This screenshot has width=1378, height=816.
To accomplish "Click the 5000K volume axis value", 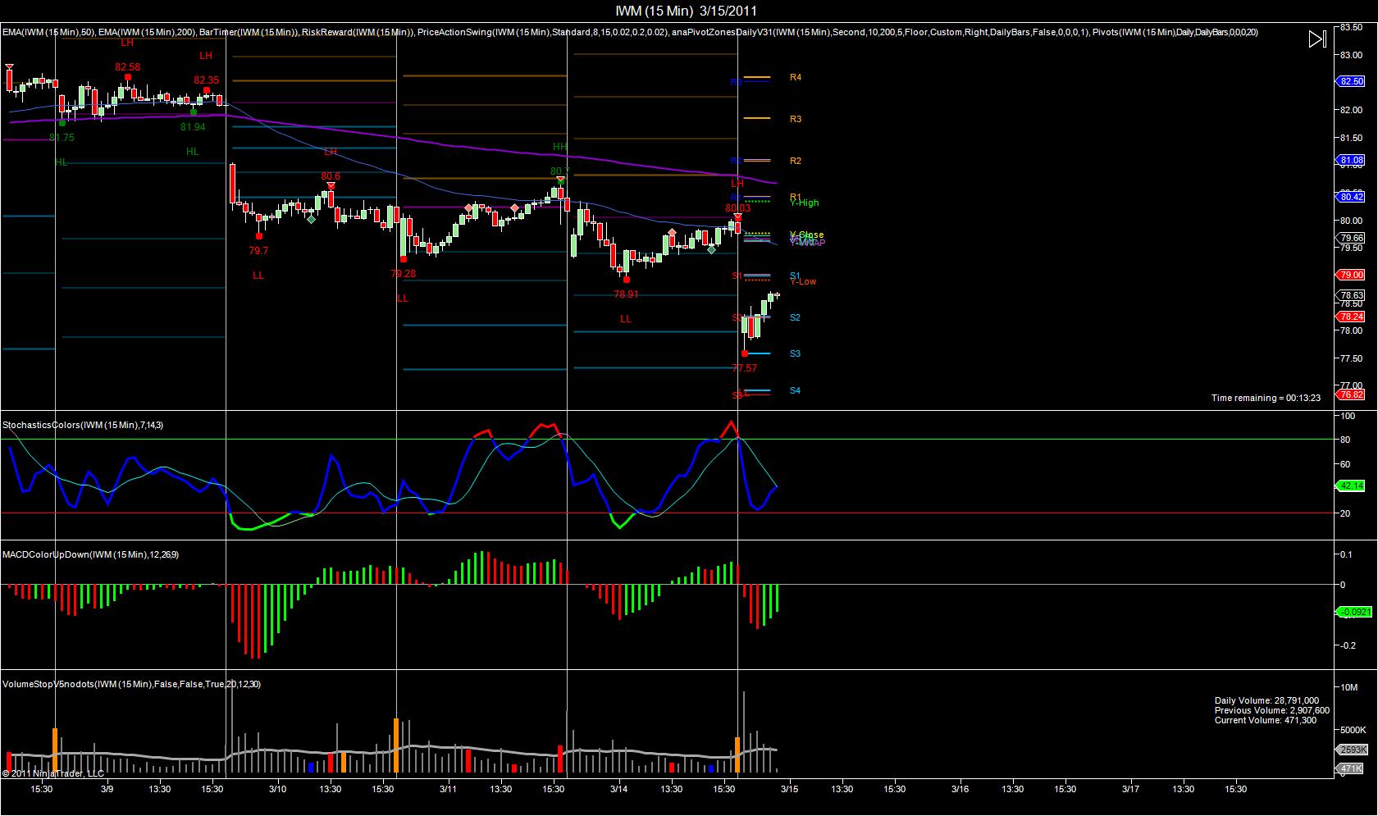I will (1352, 730).
